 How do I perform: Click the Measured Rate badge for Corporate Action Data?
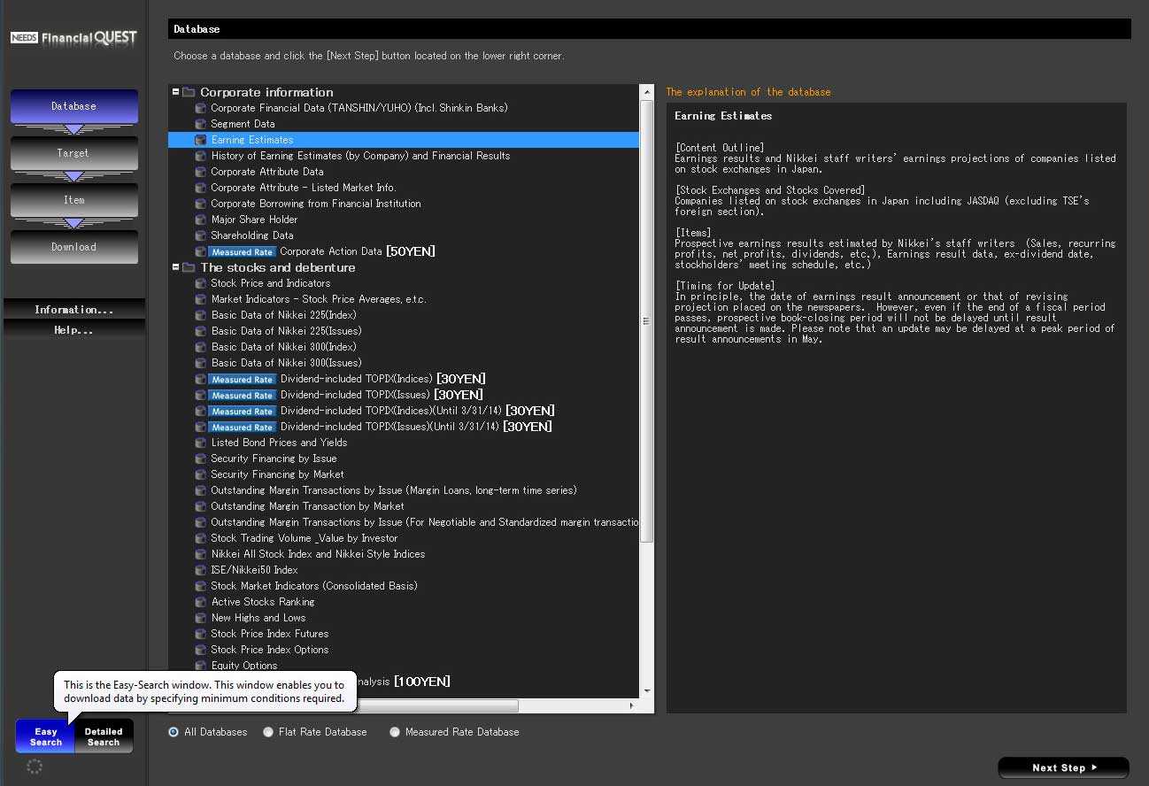(242, 252)
